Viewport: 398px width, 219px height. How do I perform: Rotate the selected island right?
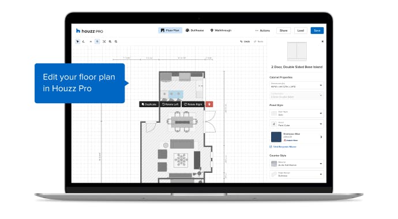click(x=193, y=104)
